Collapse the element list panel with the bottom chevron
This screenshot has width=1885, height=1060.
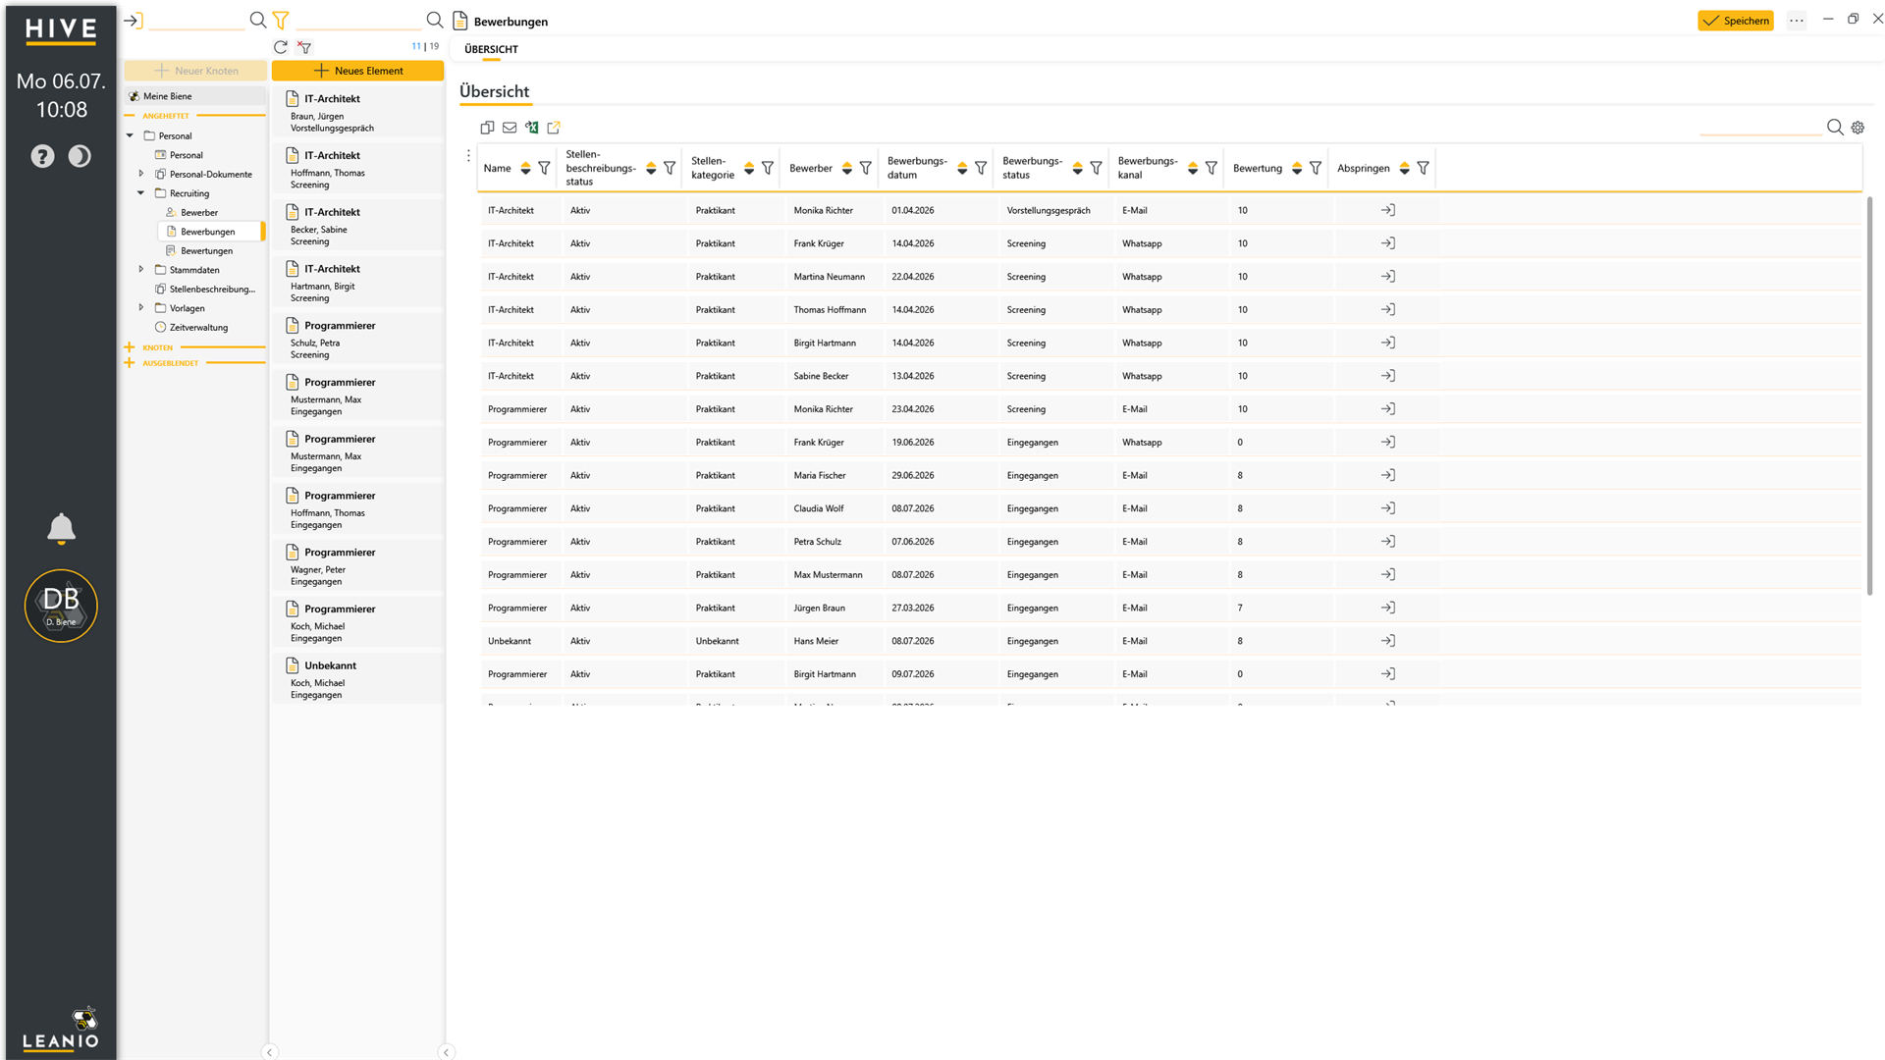click(x=447, y=1052)
